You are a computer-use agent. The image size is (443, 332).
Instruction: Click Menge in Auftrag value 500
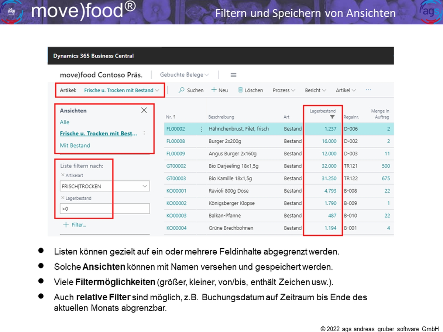tap(386, 166)
